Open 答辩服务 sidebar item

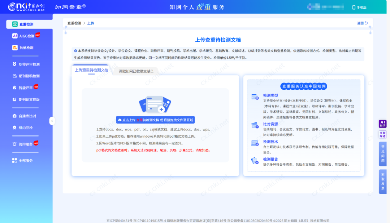[x=26, y=144]
